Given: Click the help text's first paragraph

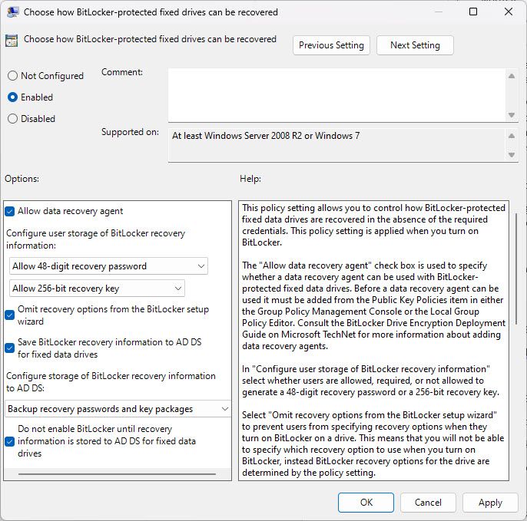Looking at the screenshot, I should pyautogui.click(x=373, y=225).
